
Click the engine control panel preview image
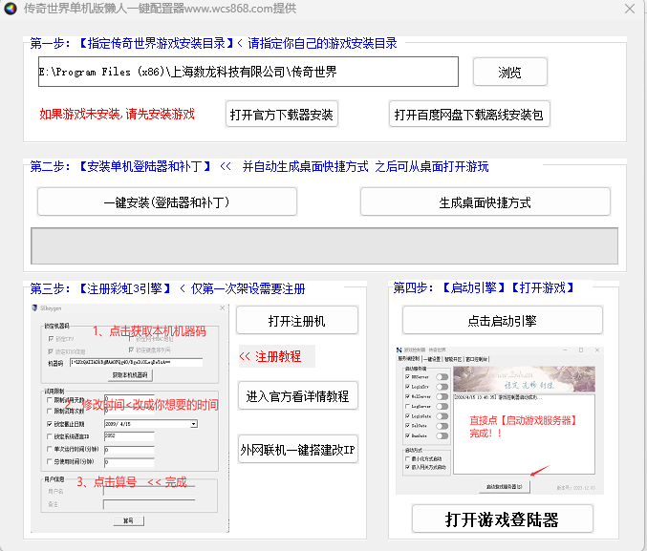click(500, 420)
